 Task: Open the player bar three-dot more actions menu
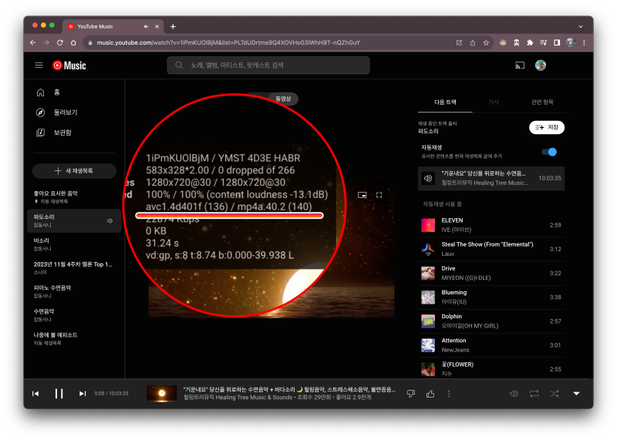[x=449, y=394]
